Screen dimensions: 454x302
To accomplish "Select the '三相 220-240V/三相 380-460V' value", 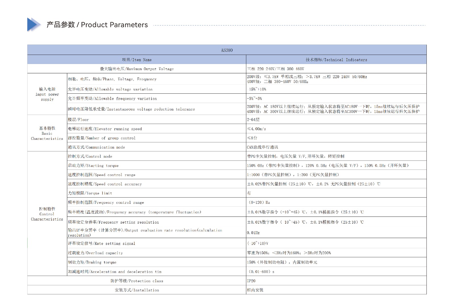I will (276, 69).
